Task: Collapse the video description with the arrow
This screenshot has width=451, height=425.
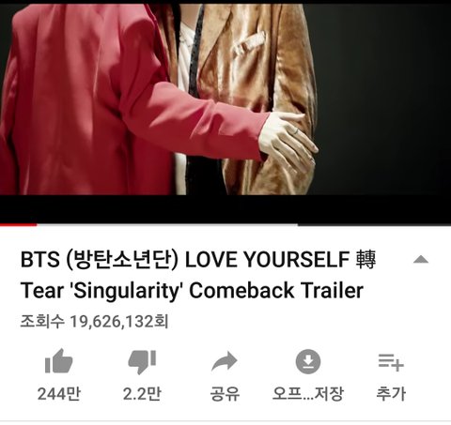Action: pos(421,260)
